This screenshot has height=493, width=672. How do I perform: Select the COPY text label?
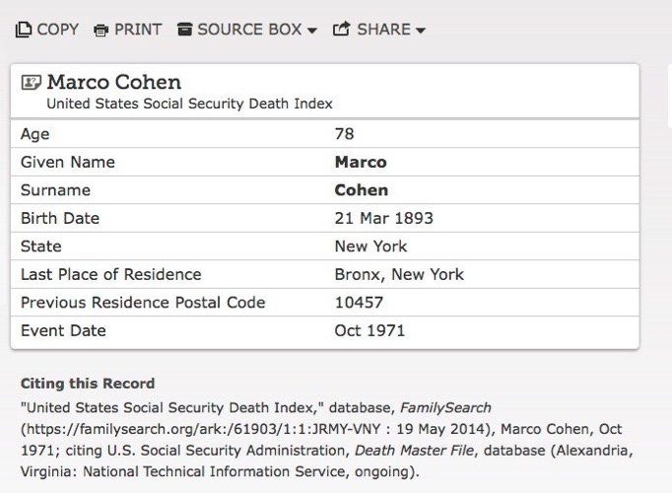click(58, 30)
